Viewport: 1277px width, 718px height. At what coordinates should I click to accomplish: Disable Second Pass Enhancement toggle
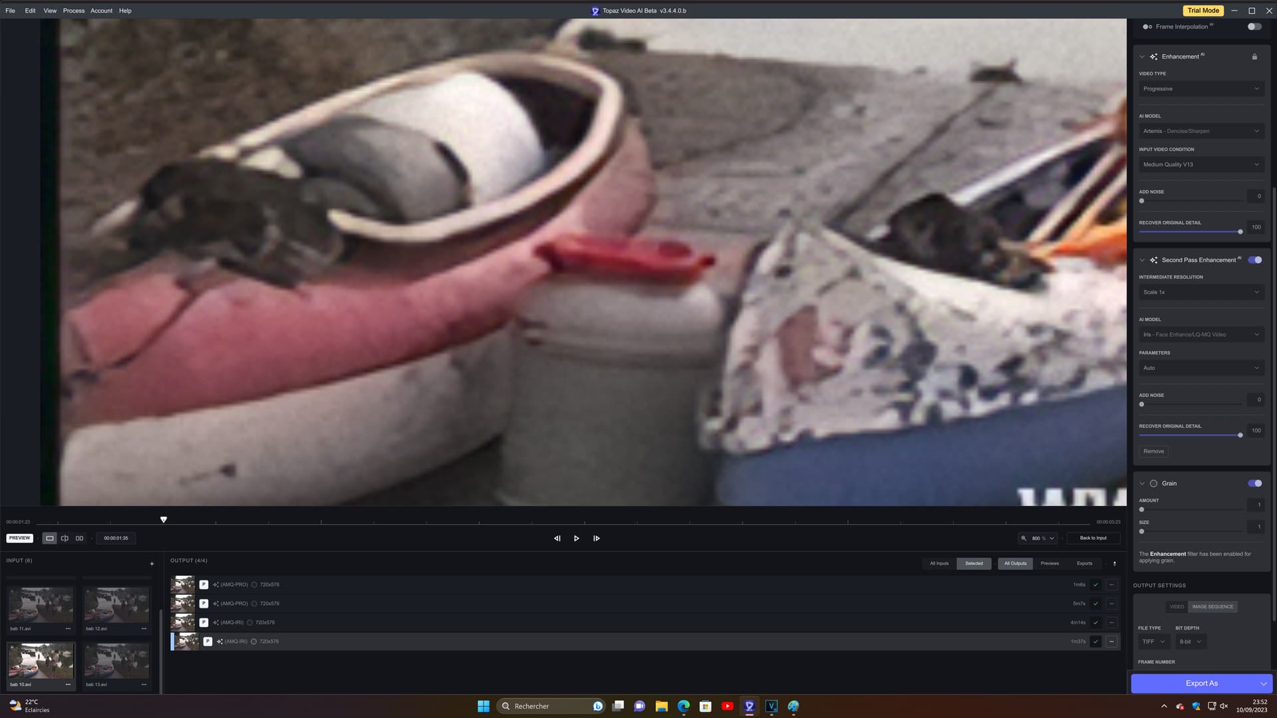(1254, 260)
